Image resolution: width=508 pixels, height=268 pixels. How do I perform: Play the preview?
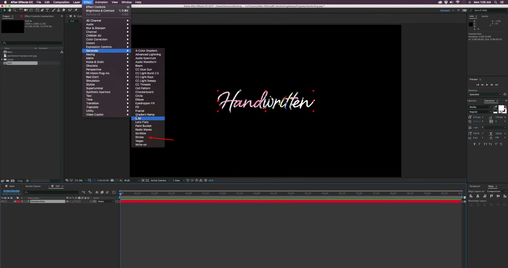(x=487, y=85)
